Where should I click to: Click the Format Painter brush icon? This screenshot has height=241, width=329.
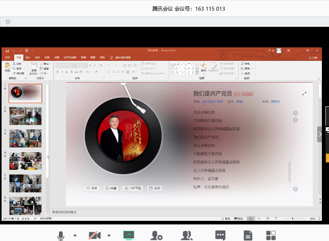click(14, 73)
